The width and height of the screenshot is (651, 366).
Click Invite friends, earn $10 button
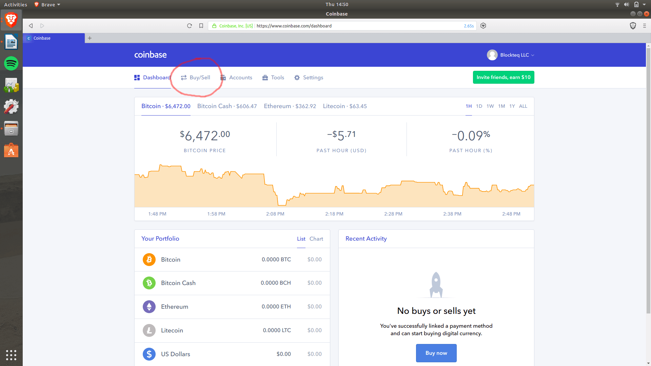click(x=504, y=77)
